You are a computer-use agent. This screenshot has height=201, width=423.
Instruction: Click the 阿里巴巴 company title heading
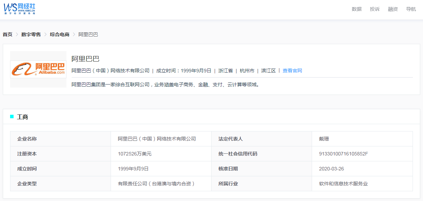(x=86, y=59)
